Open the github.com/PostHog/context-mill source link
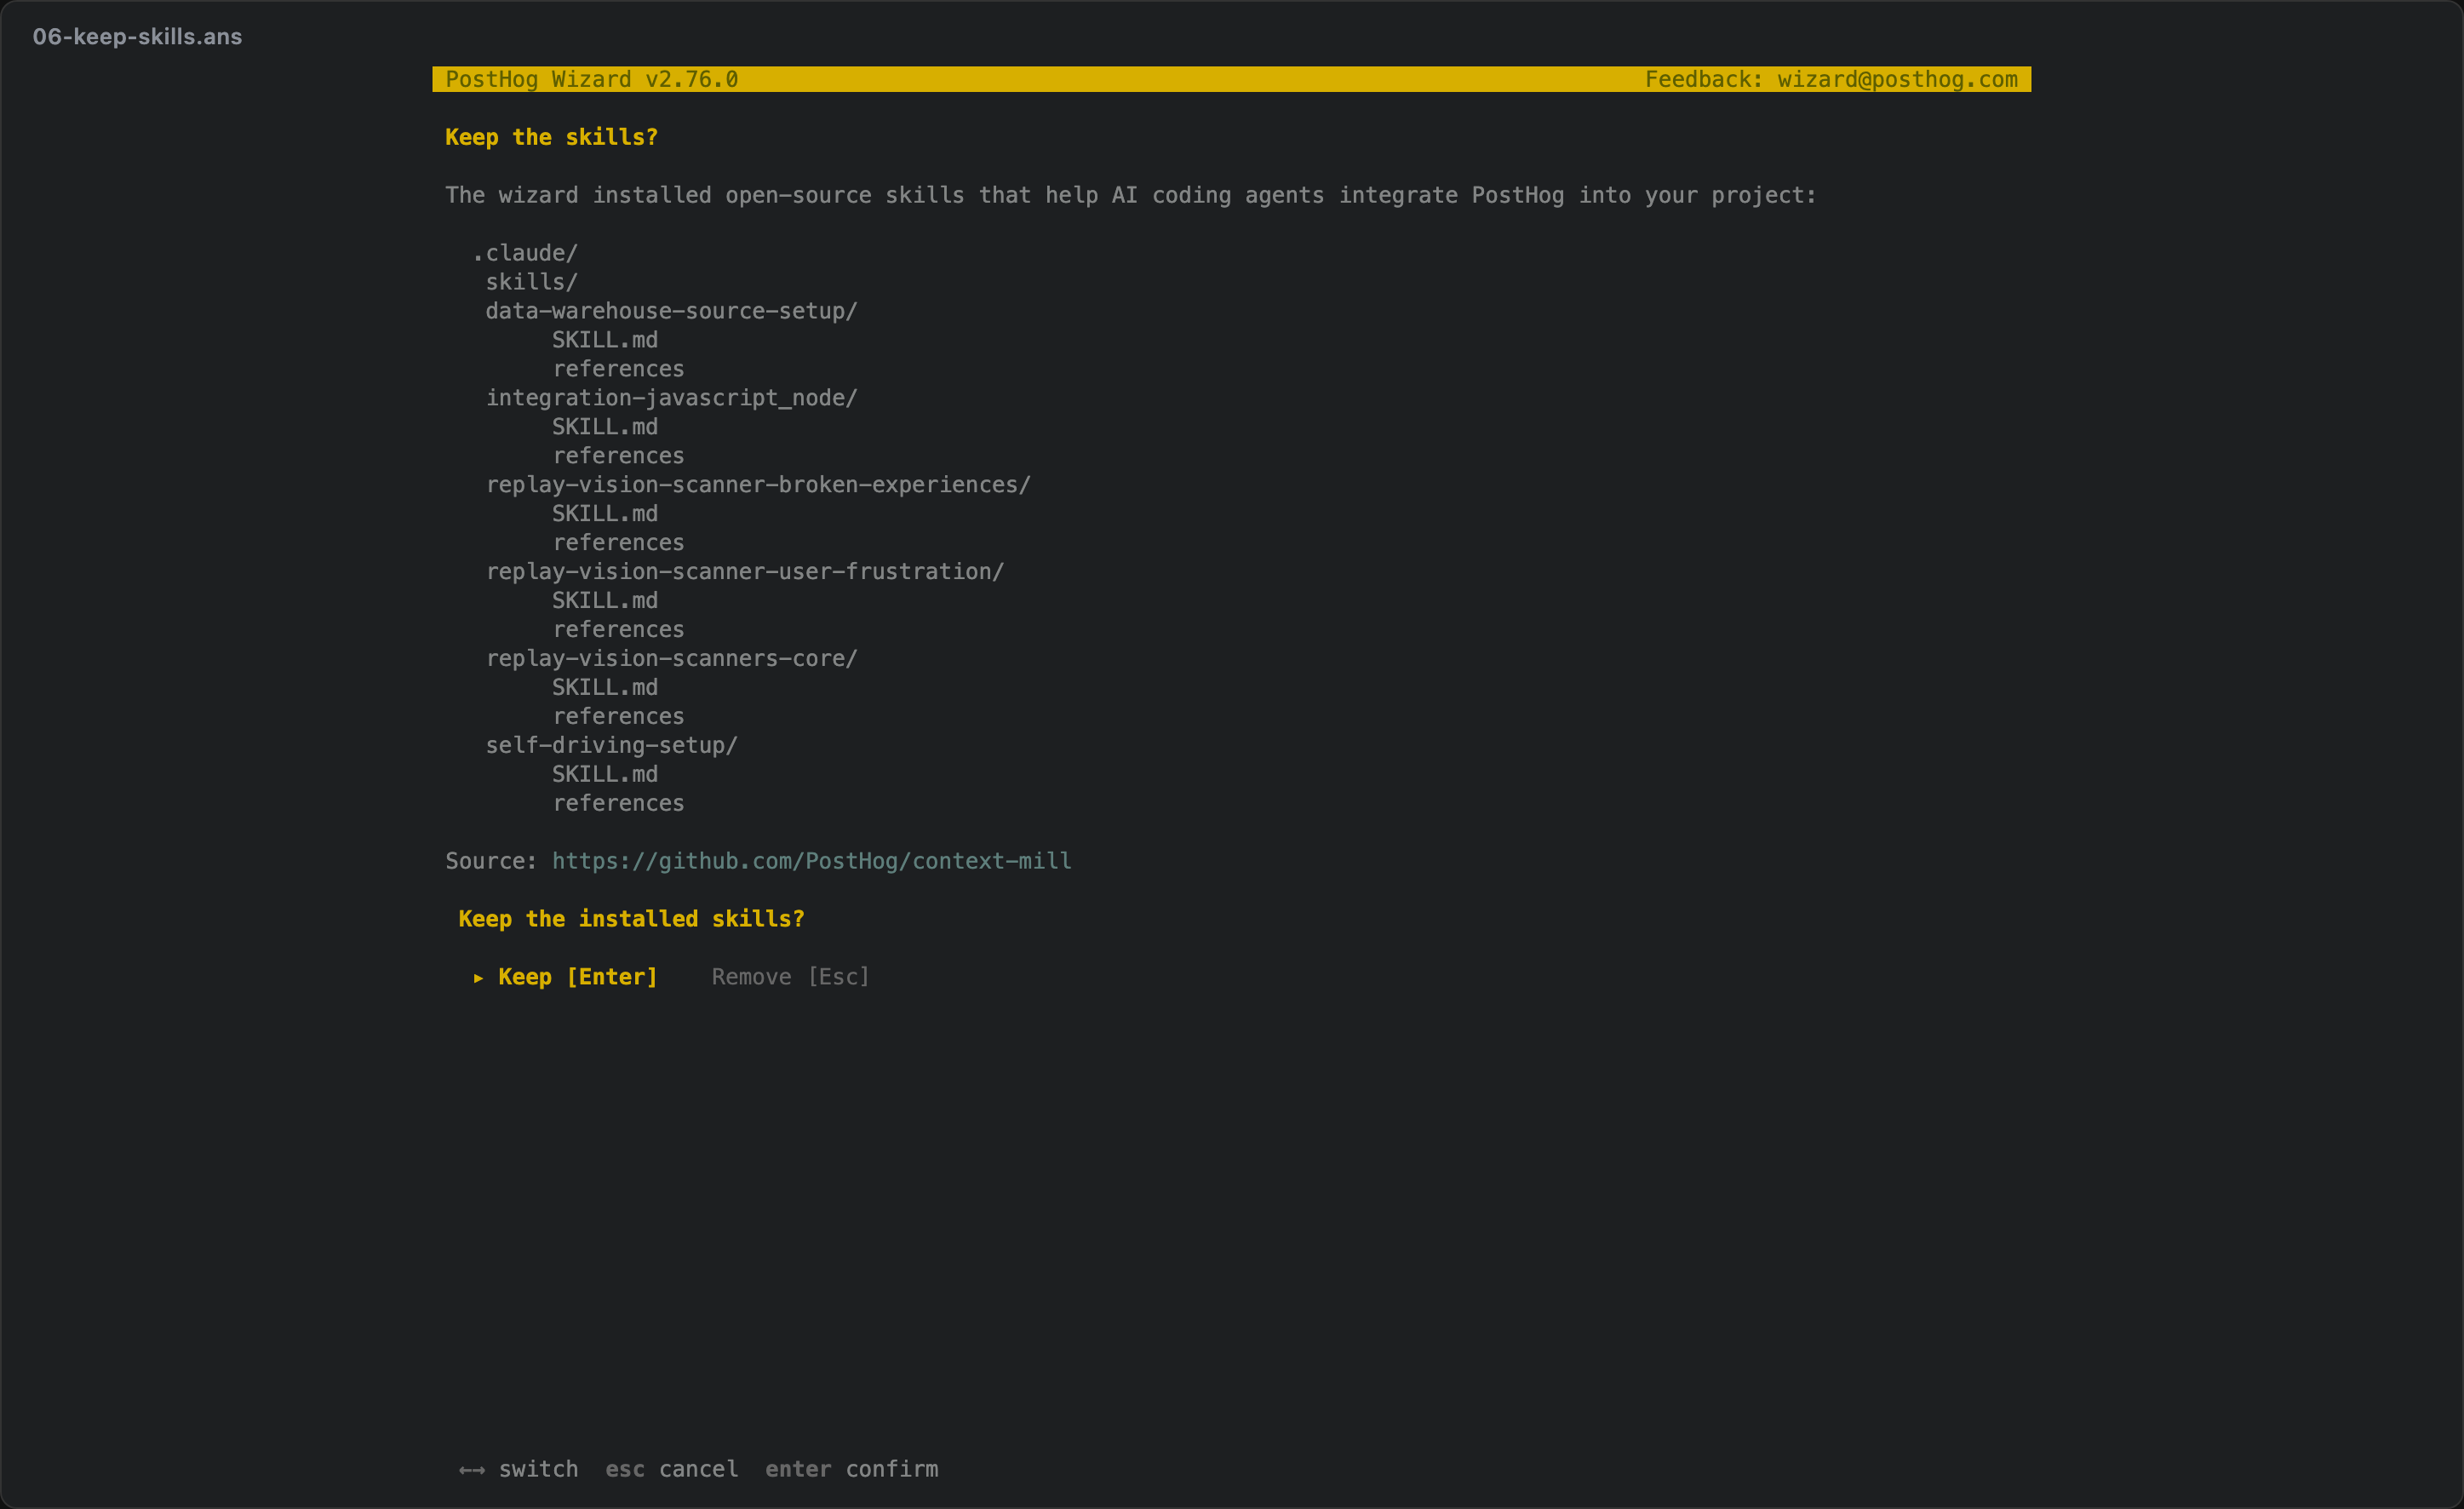Screen dimensions: 2464x1509 [811, 861]
